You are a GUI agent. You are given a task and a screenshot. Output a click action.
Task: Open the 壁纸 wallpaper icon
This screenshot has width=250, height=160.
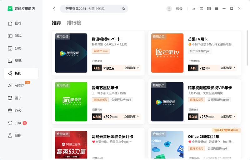tap(10, 61)
